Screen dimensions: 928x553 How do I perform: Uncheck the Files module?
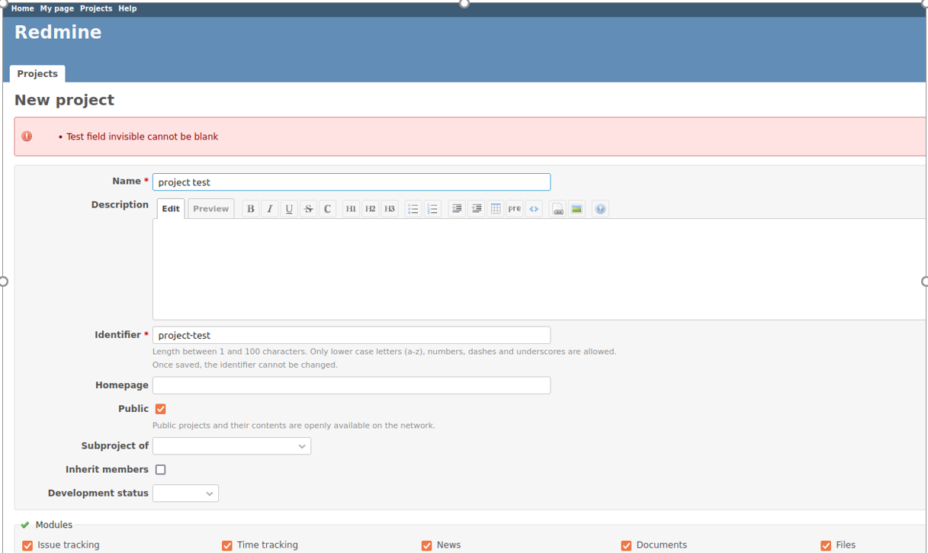pos(826,545)
